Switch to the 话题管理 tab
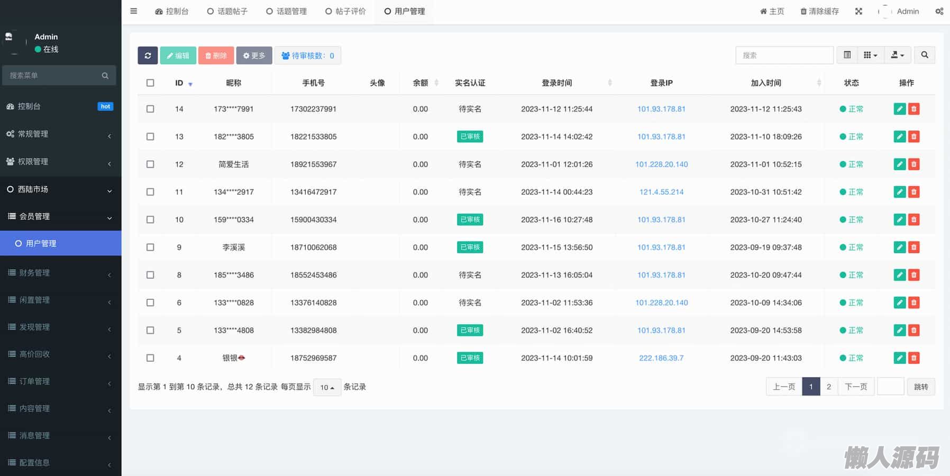 pos(287,11)
